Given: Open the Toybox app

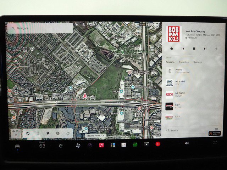Looking at the screenshot, I should (113, 145).
